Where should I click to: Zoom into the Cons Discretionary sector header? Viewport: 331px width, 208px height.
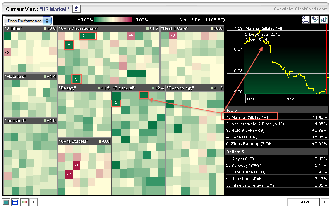pos(109,28)
